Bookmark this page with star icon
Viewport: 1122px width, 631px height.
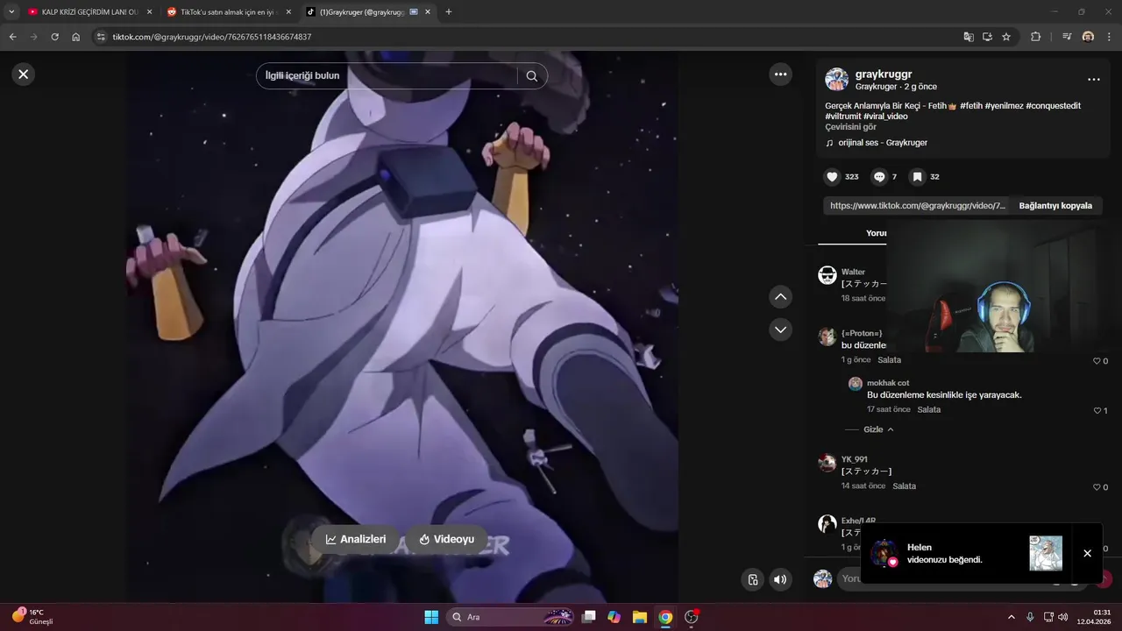click(1006, 37)
